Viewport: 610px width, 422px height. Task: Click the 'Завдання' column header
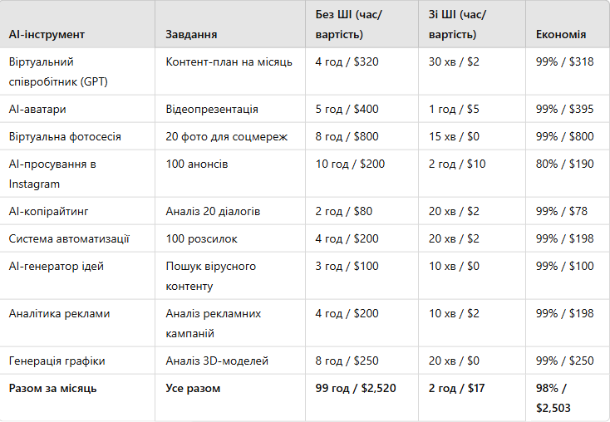pos(192,35)
